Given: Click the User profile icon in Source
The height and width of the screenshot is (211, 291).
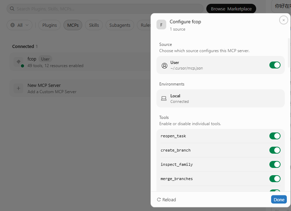Looking at the screenshot, I should (164, 65).
